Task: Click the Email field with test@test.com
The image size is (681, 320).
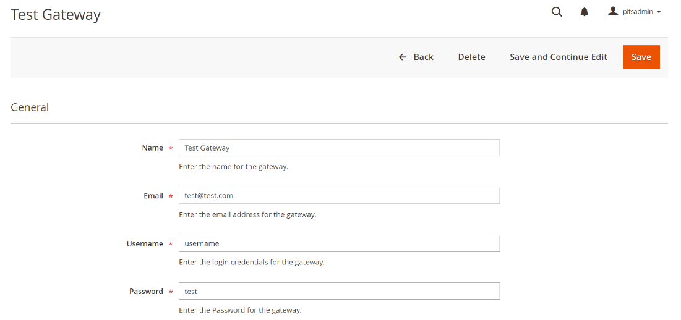Action: 338,195
